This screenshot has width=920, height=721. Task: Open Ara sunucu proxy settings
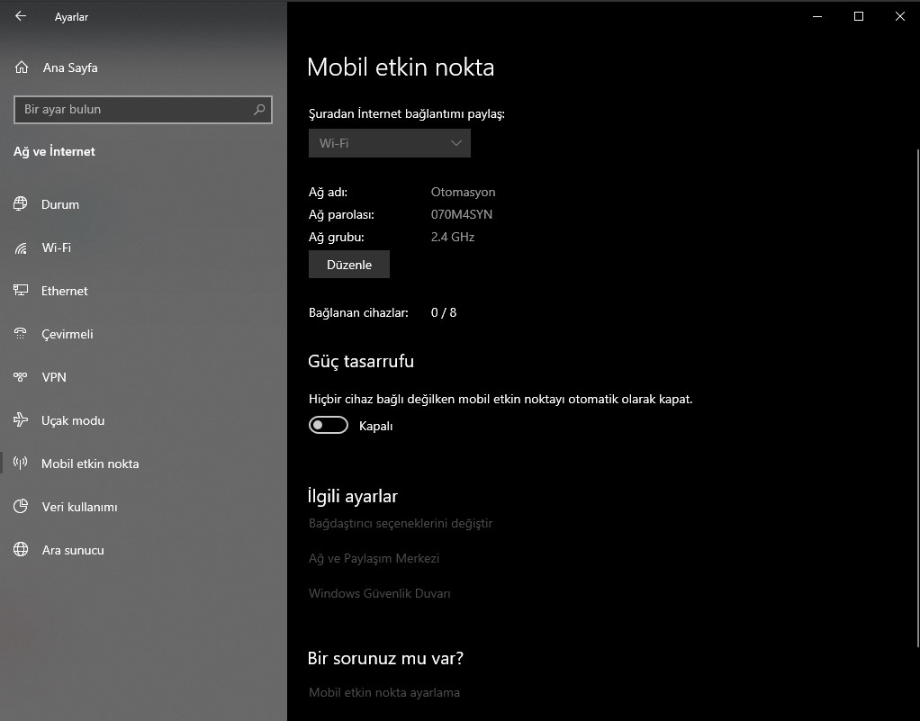[73, 550]
